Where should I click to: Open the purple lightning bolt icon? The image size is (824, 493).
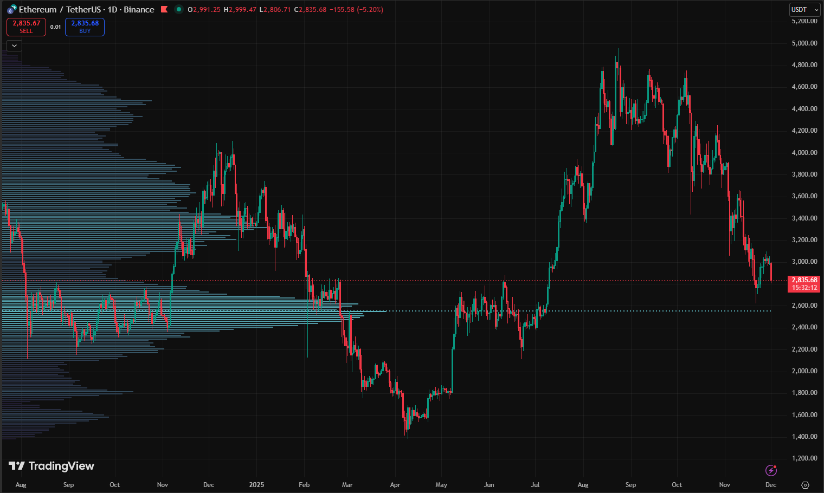771,470
